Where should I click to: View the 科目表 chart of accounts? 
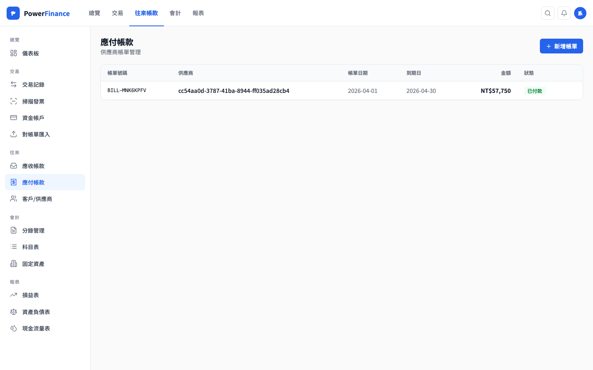tap(31, 247)
